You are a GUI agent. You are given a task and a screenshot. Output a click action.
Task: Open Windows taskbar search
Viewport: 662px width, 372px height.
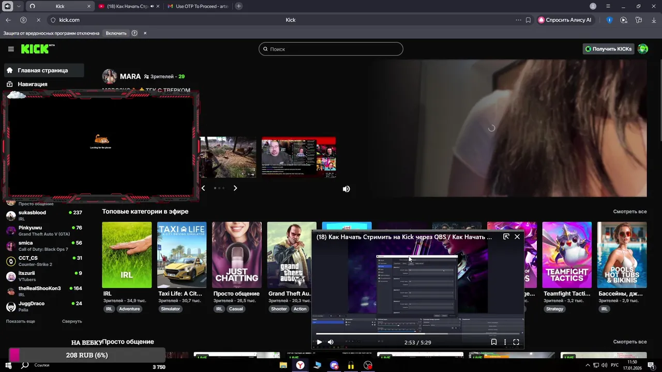coord(25,365)
